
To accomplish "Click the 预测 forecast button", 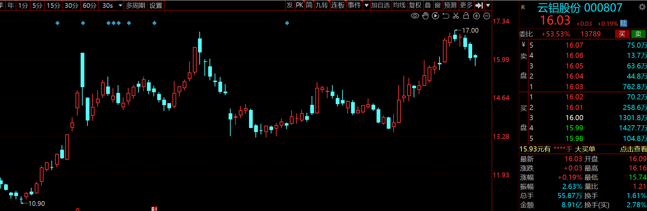I will (x=450, y=5).
